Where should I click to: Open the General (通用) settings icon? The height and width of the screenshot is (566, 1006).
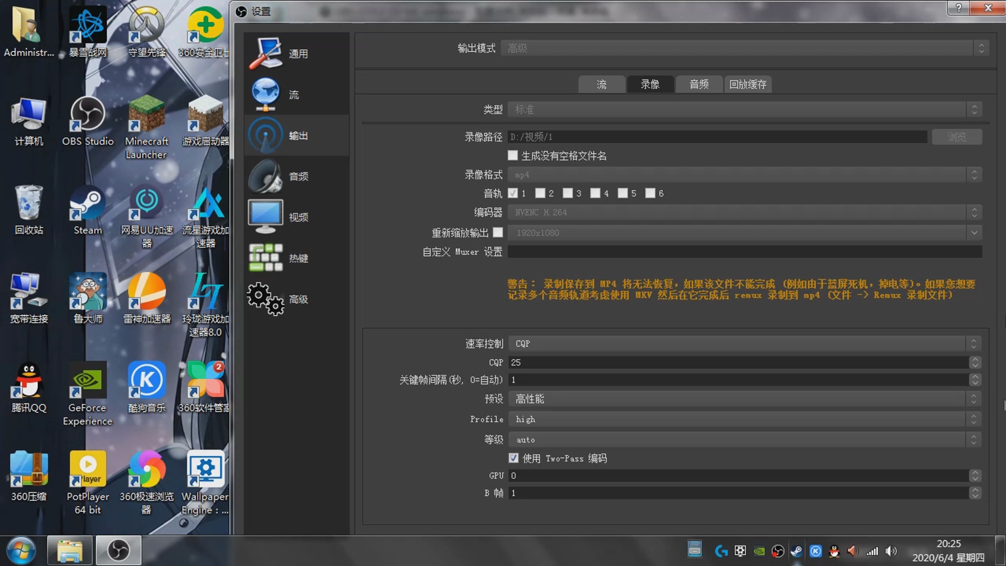point(266,53)
